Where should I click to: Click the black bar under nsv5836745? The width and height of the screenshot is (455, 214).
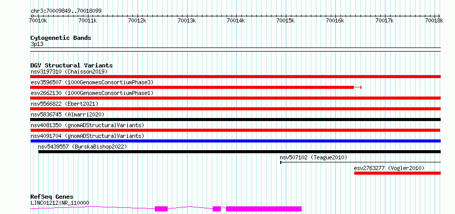[x=236, y=120]
